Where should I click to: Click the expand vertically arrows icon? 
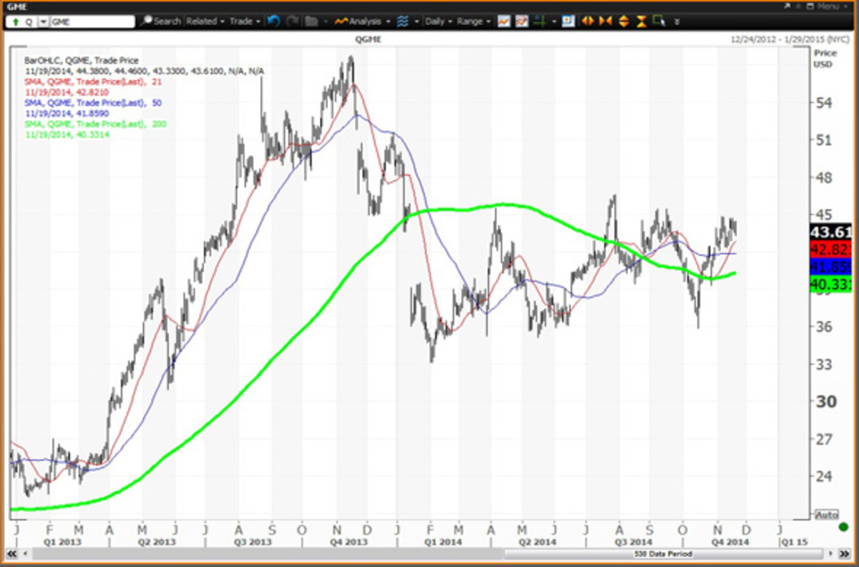coord(623,21)
